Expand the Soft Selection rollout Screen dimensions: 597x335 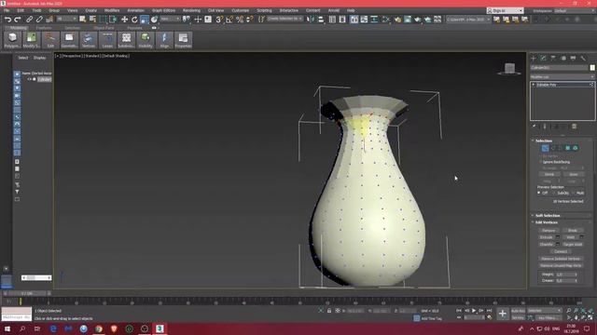click(548, 215)
